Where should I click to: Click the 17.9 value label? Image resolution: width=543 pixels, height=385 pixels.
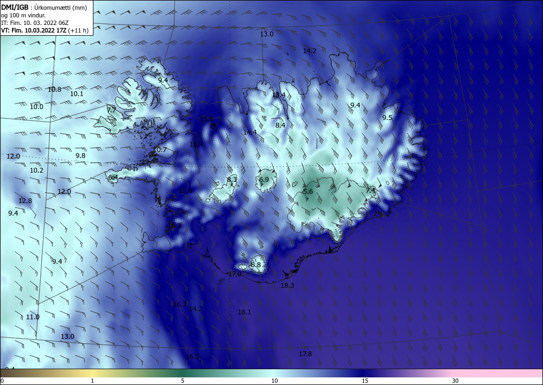click(x=235, y=274)
